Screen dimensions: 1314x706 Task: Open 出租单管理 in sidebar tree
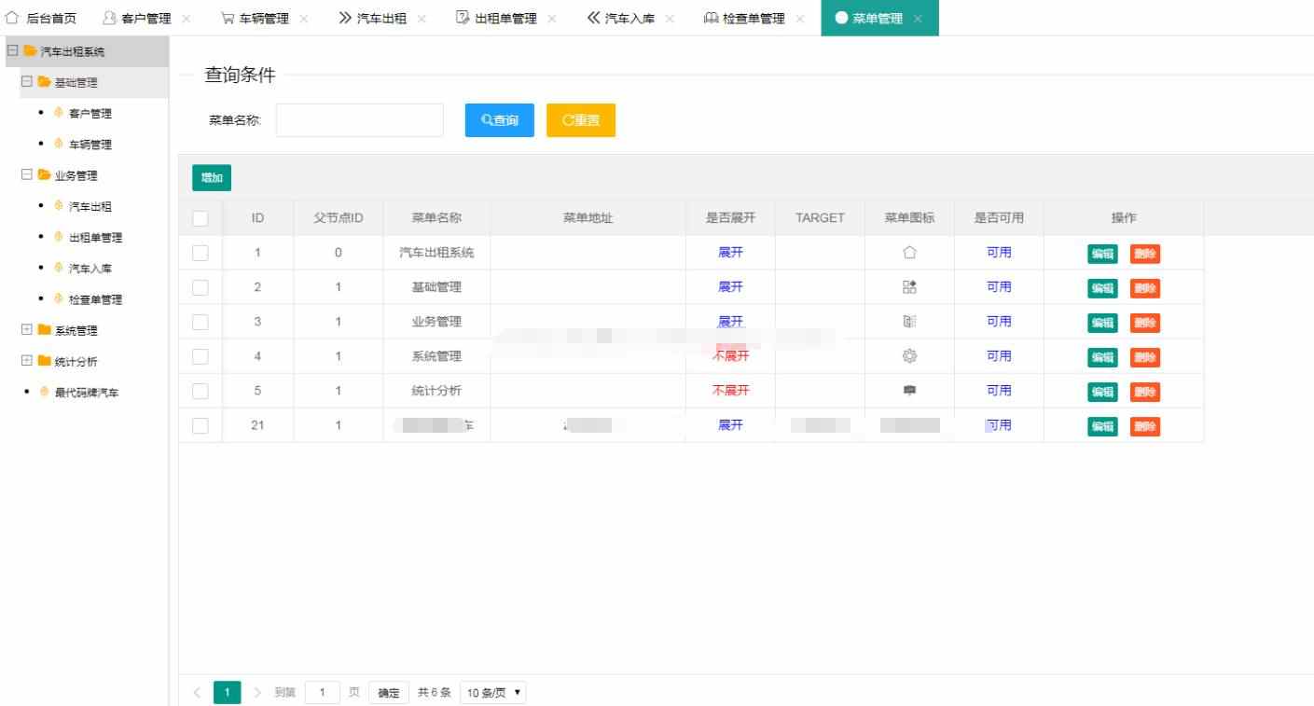pyautogui.click(x=95, y=238)
